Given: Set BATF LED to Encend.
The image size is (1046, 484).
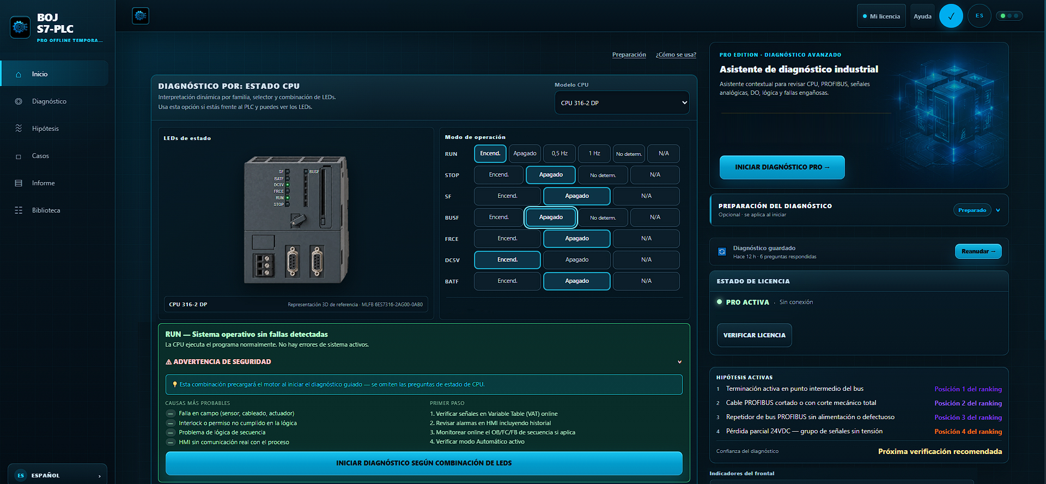Looking at the screenshot, I should tap(507, 281).
